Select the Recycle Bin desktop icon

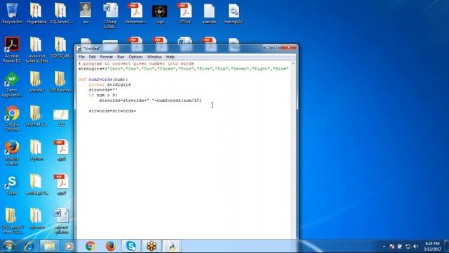click(x=12, y=13)
